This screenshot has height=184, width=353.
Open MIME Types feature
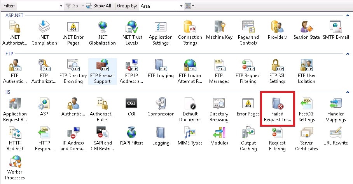190,136
